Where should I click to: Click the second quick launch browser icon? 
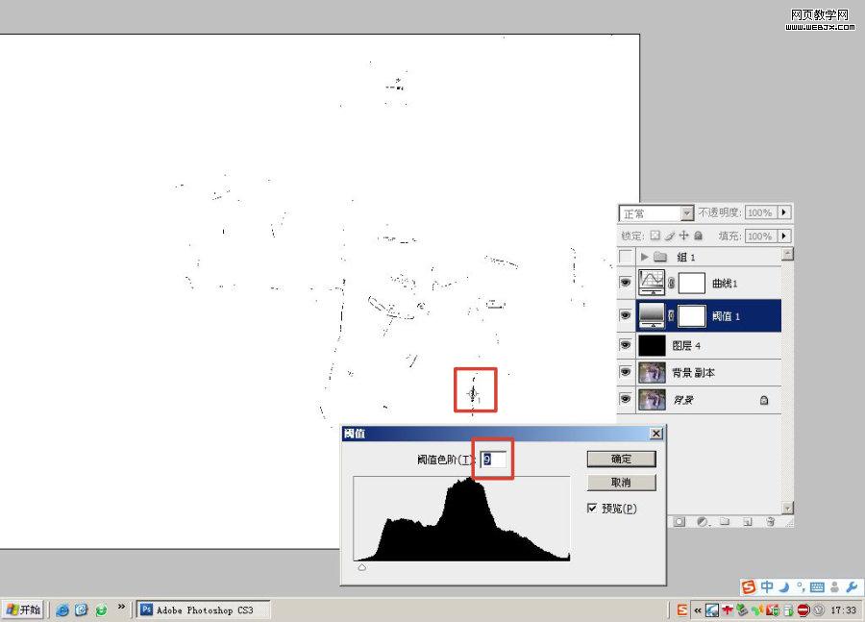tap(82, 610)
